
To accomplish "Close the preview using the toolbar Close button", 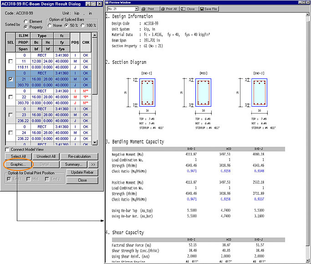I will [x=189, y=9].
